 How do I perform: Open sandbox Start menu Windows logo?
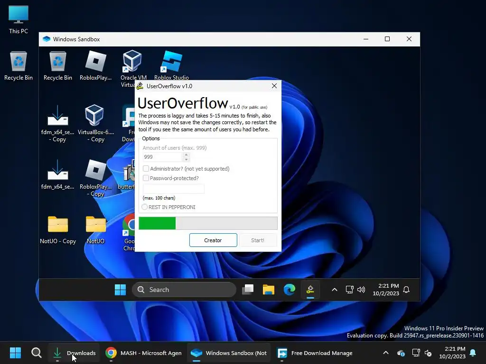pyautogui.click(x=120, y=290)
